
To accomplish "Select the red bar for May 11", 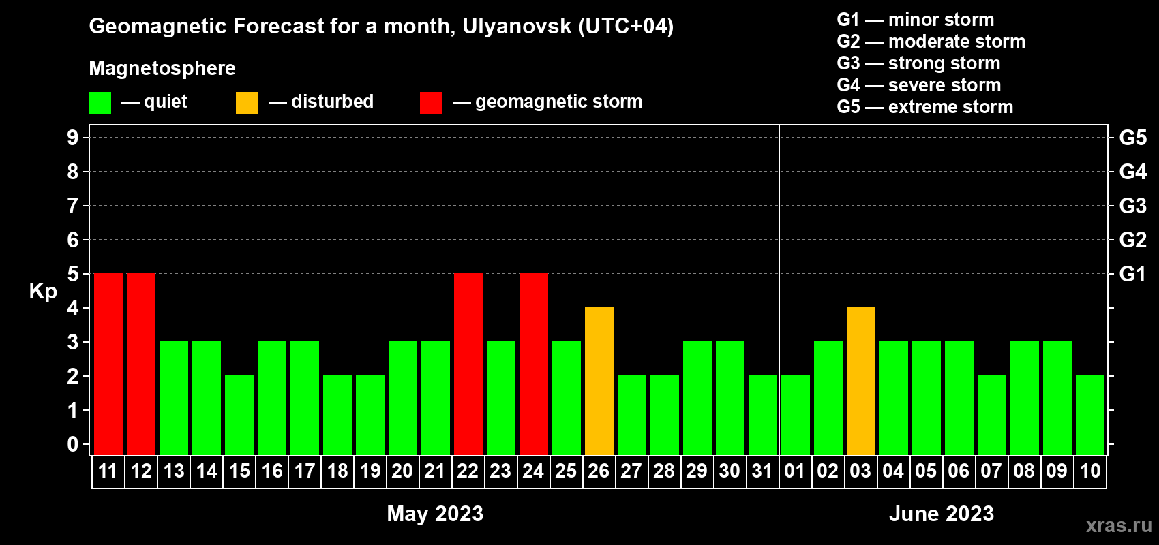I will point(108,364).
